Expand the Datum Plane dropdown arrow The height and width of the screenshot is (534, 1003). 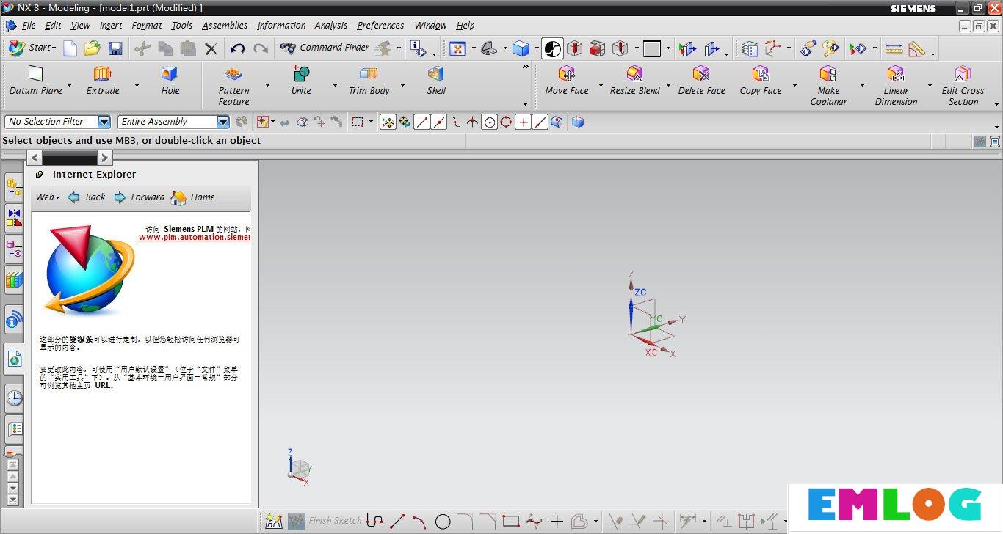[70, 86]
